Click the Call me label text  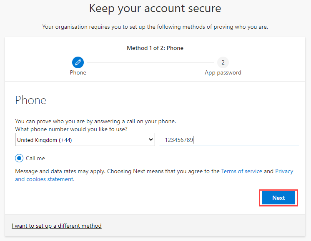pyautogui.click(x=35, y=158)
